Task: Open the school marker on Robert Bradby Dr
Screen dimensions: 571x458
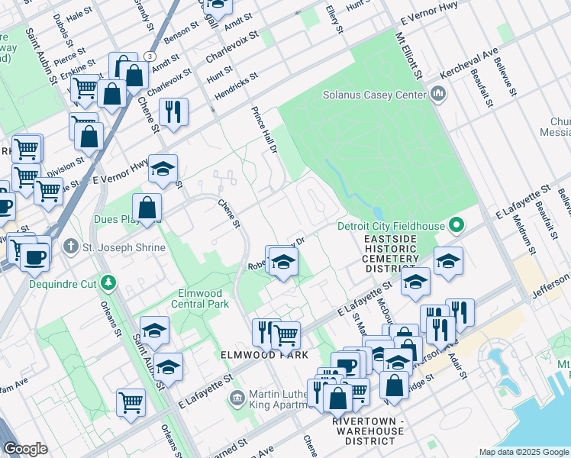Action: click(283, 263)
